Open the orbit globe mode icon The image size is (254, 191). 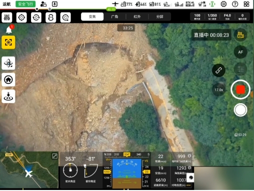tap(8, 63)
